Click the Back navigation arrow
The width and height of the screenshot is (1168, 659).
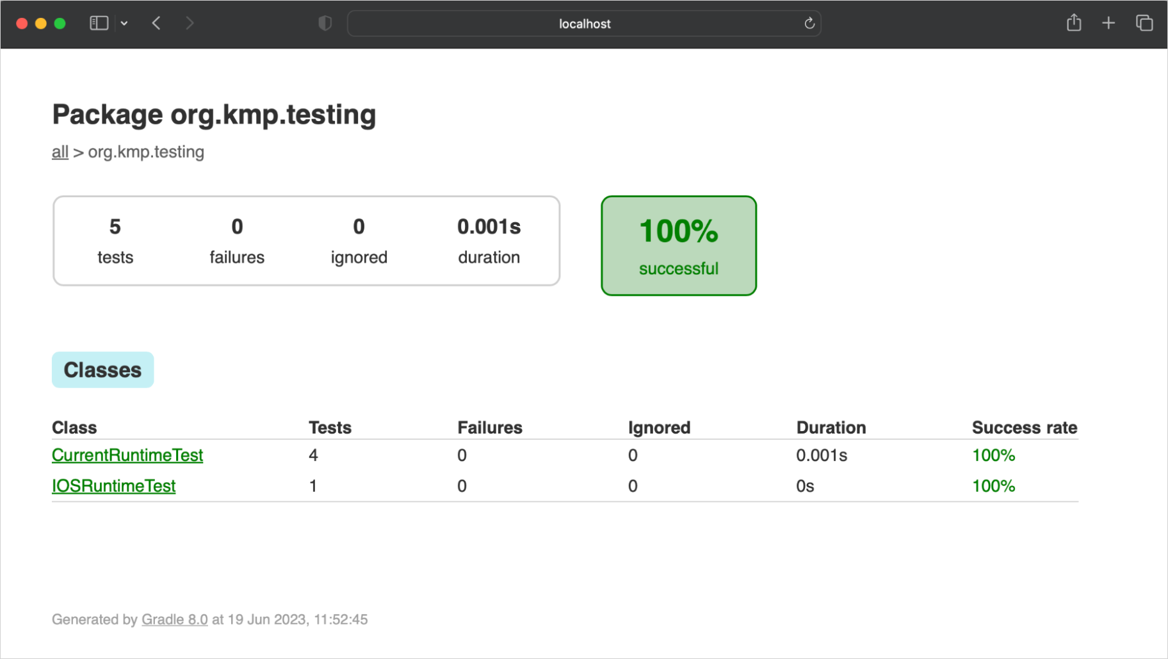tap(156, 22)
